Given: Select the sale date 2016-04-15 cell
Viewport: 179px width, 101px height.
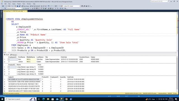Looking at the screenshot, I should tap(76, 79).
